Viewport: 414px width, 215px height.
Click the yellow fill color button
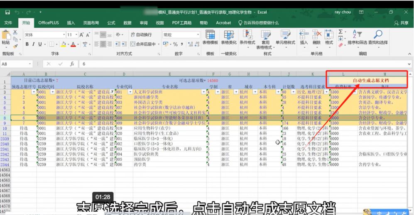[64, 44]
